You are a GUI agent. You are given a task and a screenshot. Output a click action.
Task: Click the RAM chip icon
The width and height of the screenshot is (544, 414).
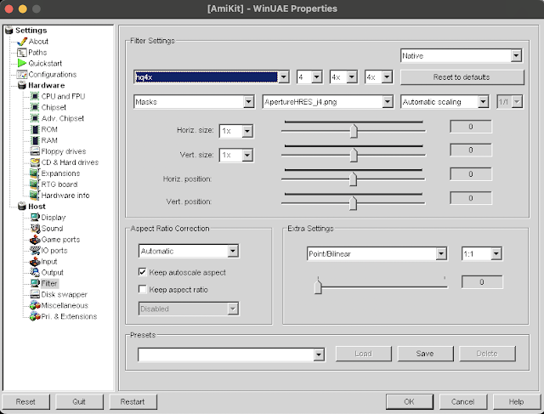click(x=35, y=140)
